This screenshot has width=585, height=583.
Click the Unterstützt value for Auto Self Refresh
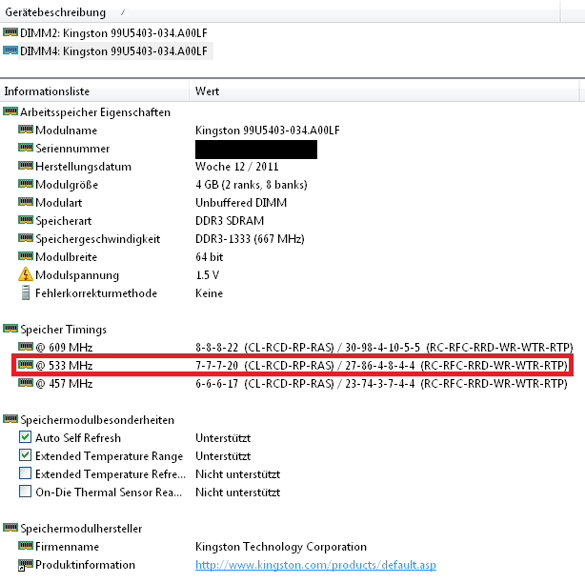point(223,438)
